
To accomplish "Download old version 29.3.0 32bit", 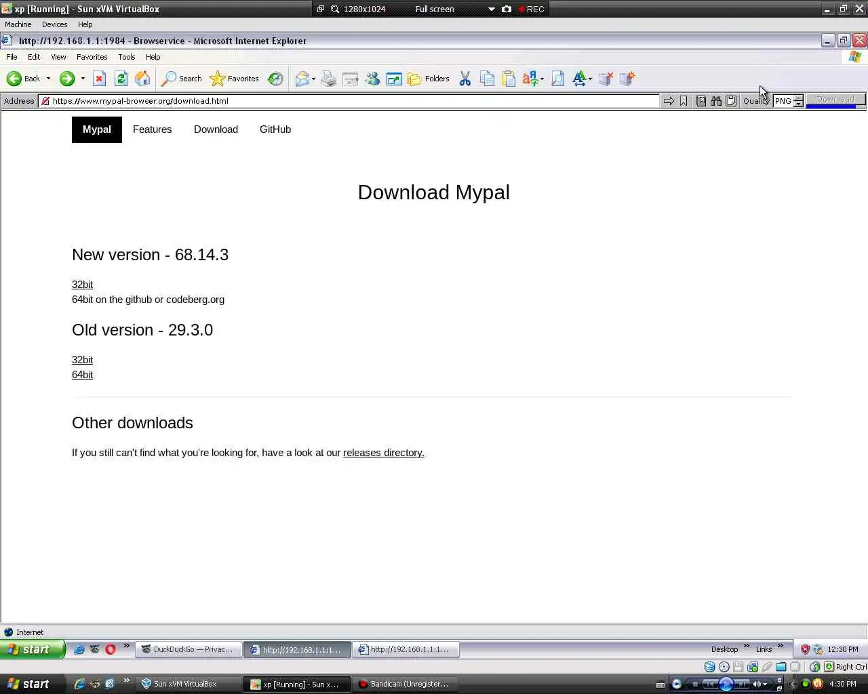I will [82, 360].
